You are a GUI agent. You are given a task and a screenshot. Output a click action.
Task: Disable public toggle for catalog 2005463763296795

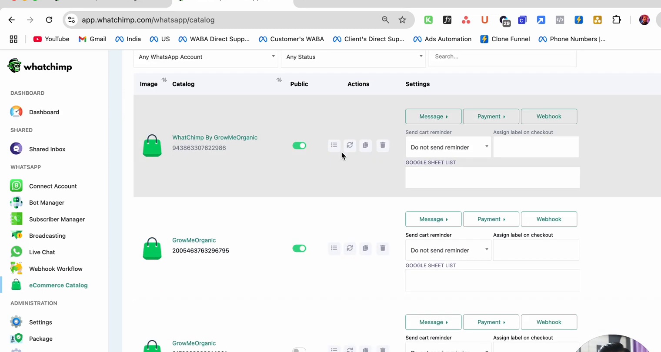point(299,249)
